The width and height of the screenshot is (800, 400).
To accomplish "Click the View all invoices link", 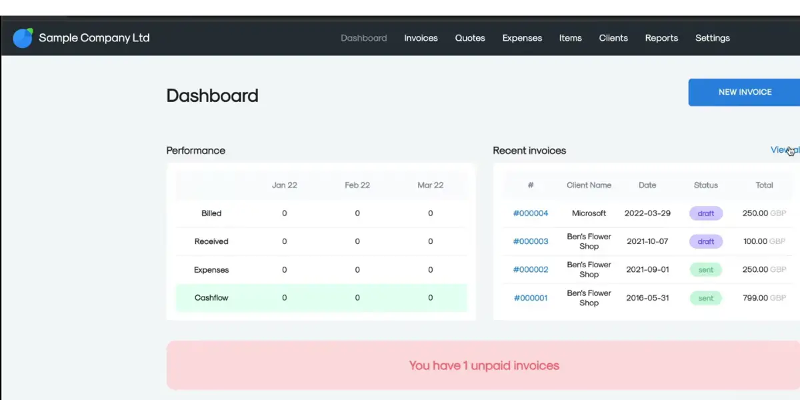I will [x=784, y=150].
